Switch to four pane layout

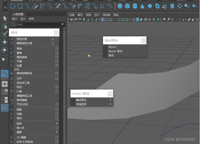(x=5, y=92)
